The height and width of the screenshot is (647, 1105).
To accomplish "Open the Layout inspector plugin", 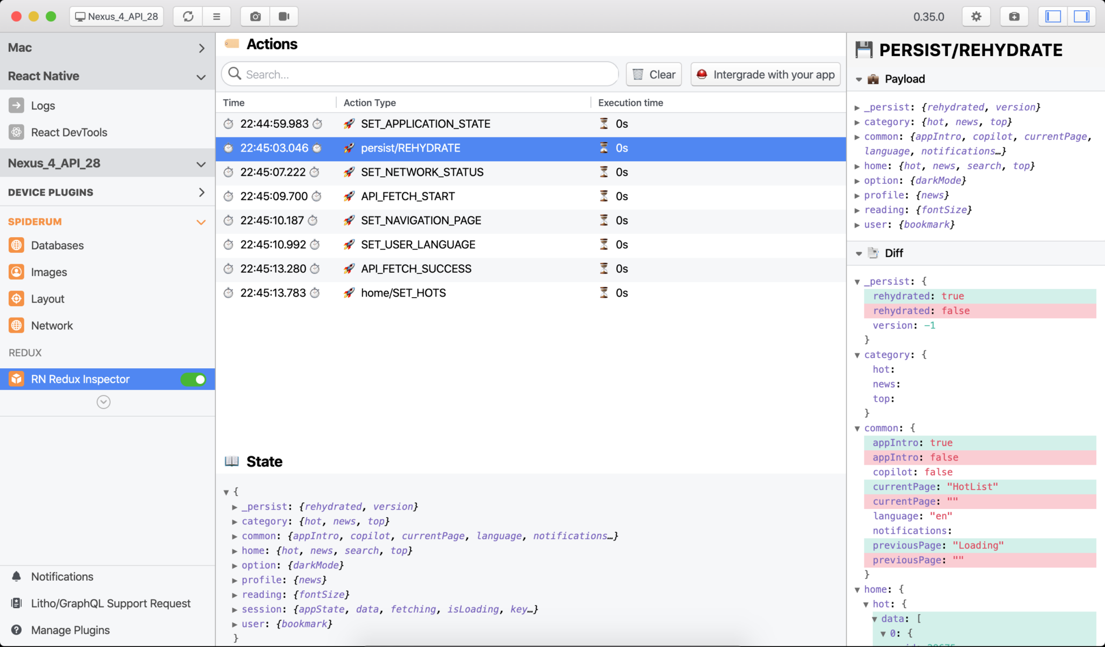I will coord(48,299).
